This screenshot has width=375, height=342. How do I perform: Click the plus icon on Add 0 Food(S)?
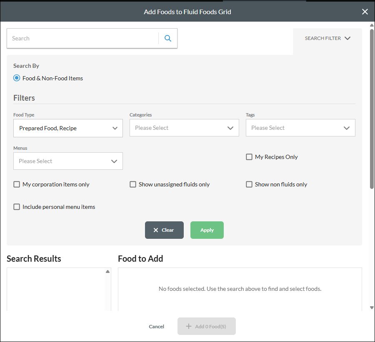pyautogui.click(x=189, y=326)
